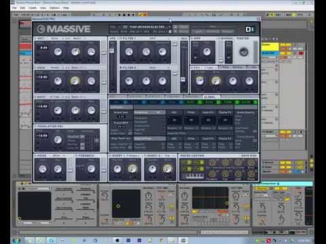Click the 8STEP green modulation handle
The image size is (326, 244).
point(255,102)
